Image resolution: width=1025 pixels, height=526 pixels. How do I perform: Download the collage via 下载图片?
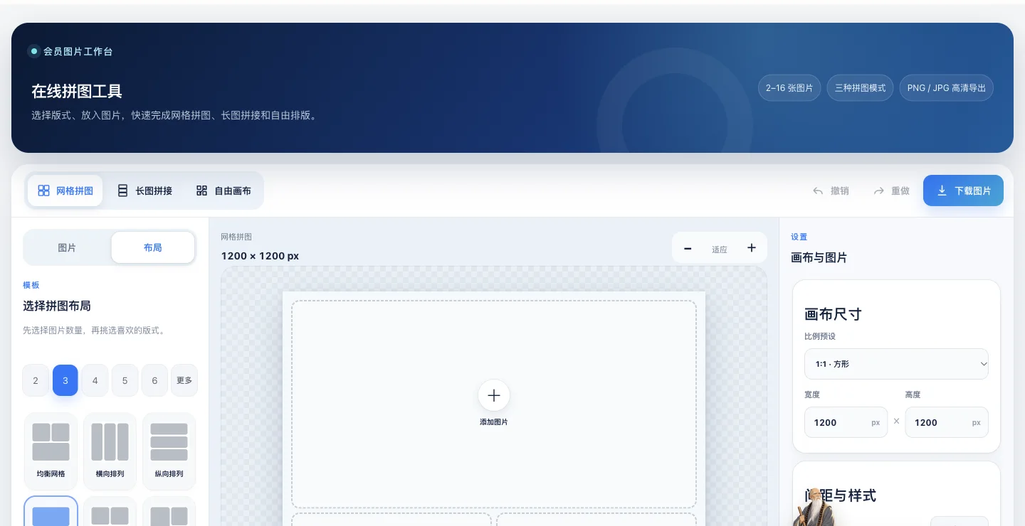(963, 190)
